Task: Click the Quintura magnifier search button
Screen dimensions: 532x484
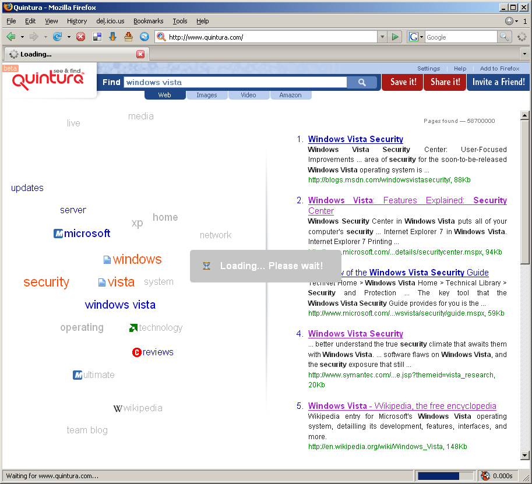Action: 362,83
